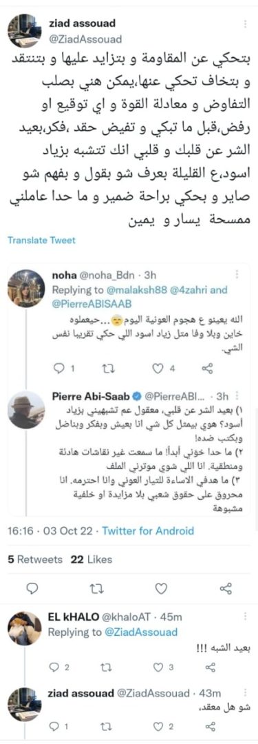Share noha's tweet
Screen dimensions: 258x744
207,368
